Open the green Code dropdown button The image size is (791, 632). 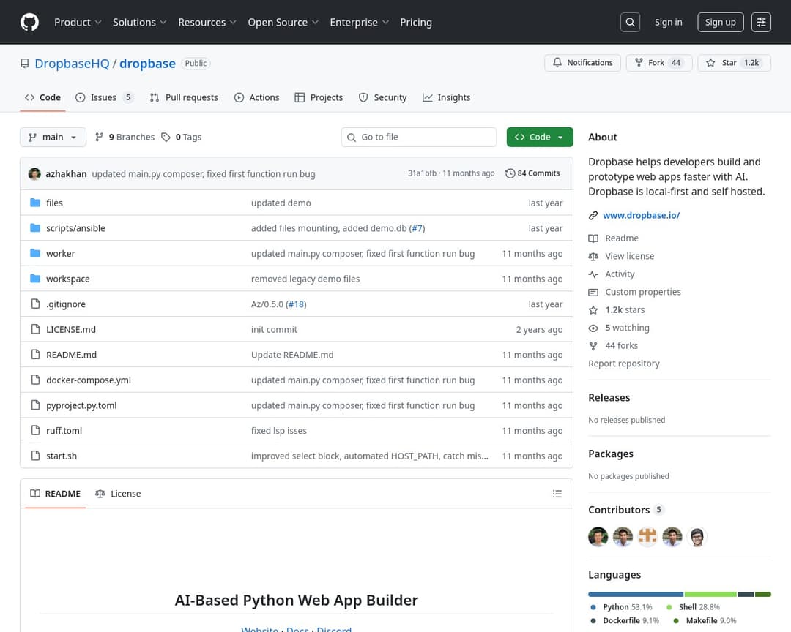pyautogui.click(x=539, y=137)
